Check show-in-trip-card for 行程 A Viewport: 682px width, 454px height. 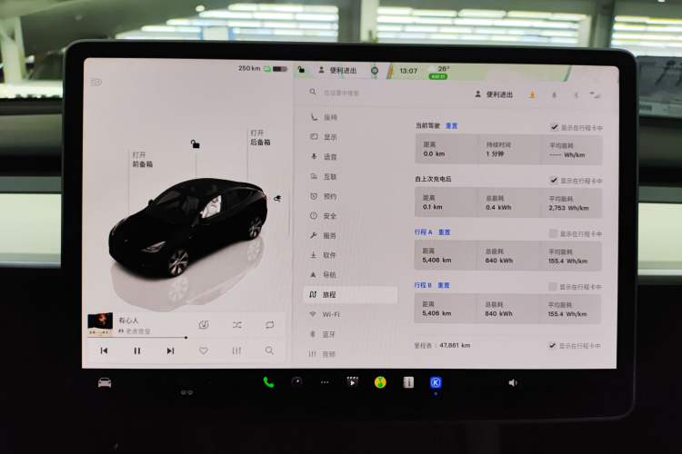click(553, 233)
